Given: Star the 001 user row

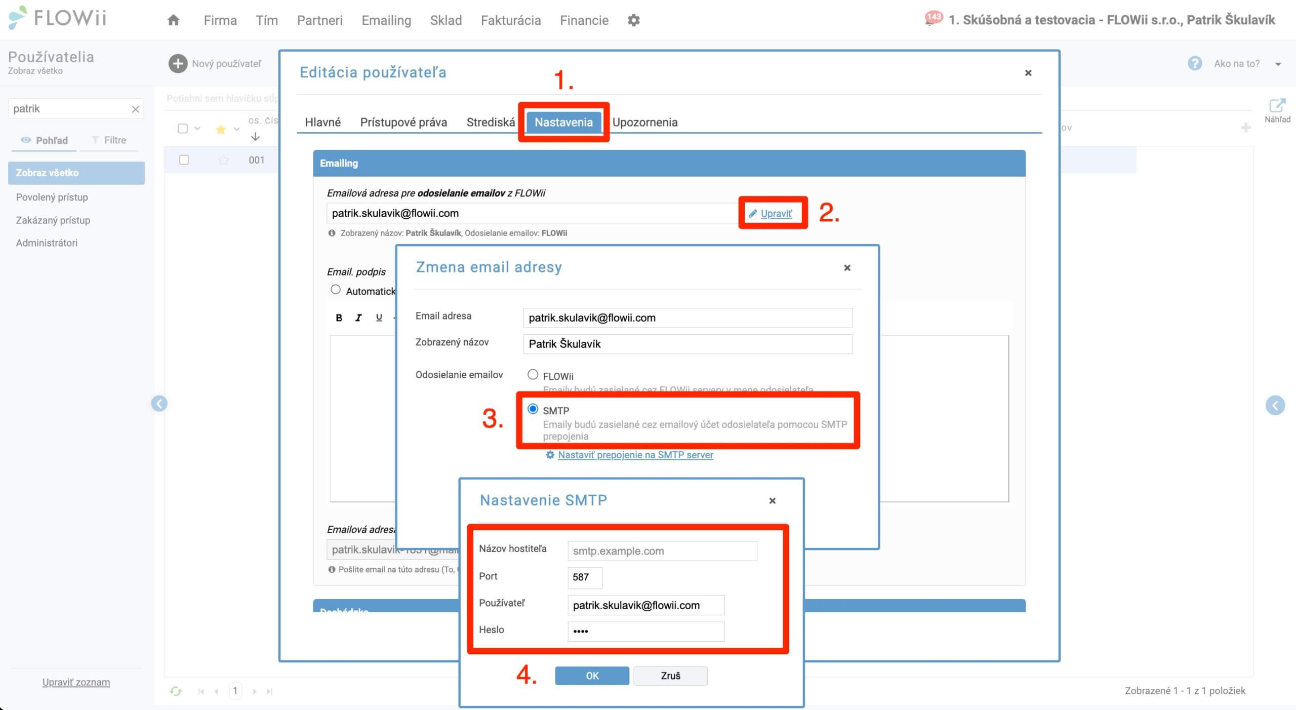Looking at the screenshot, I should pyautogui.click(x=223, y=160).
